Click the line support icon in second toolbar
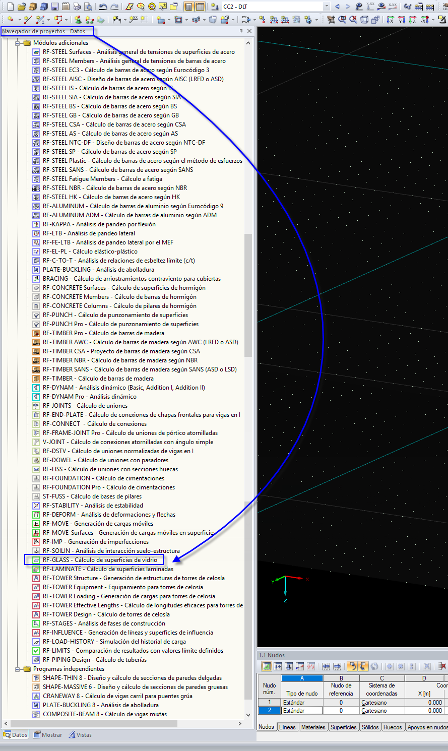The image size is (448, 751). point(89,20)
